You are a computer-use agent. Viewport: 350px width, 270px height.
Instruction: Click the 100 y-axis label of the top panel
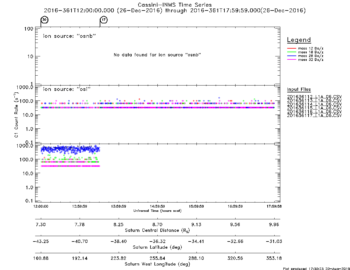click(x=29, y=29)
